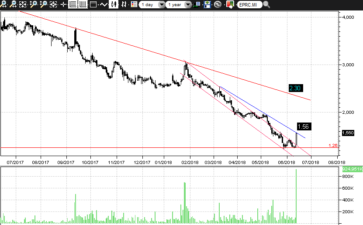Click the 1,560 current price axis marker
This screenshot has height=225, width=363.
pyautogui.click(x=348, y=133)
